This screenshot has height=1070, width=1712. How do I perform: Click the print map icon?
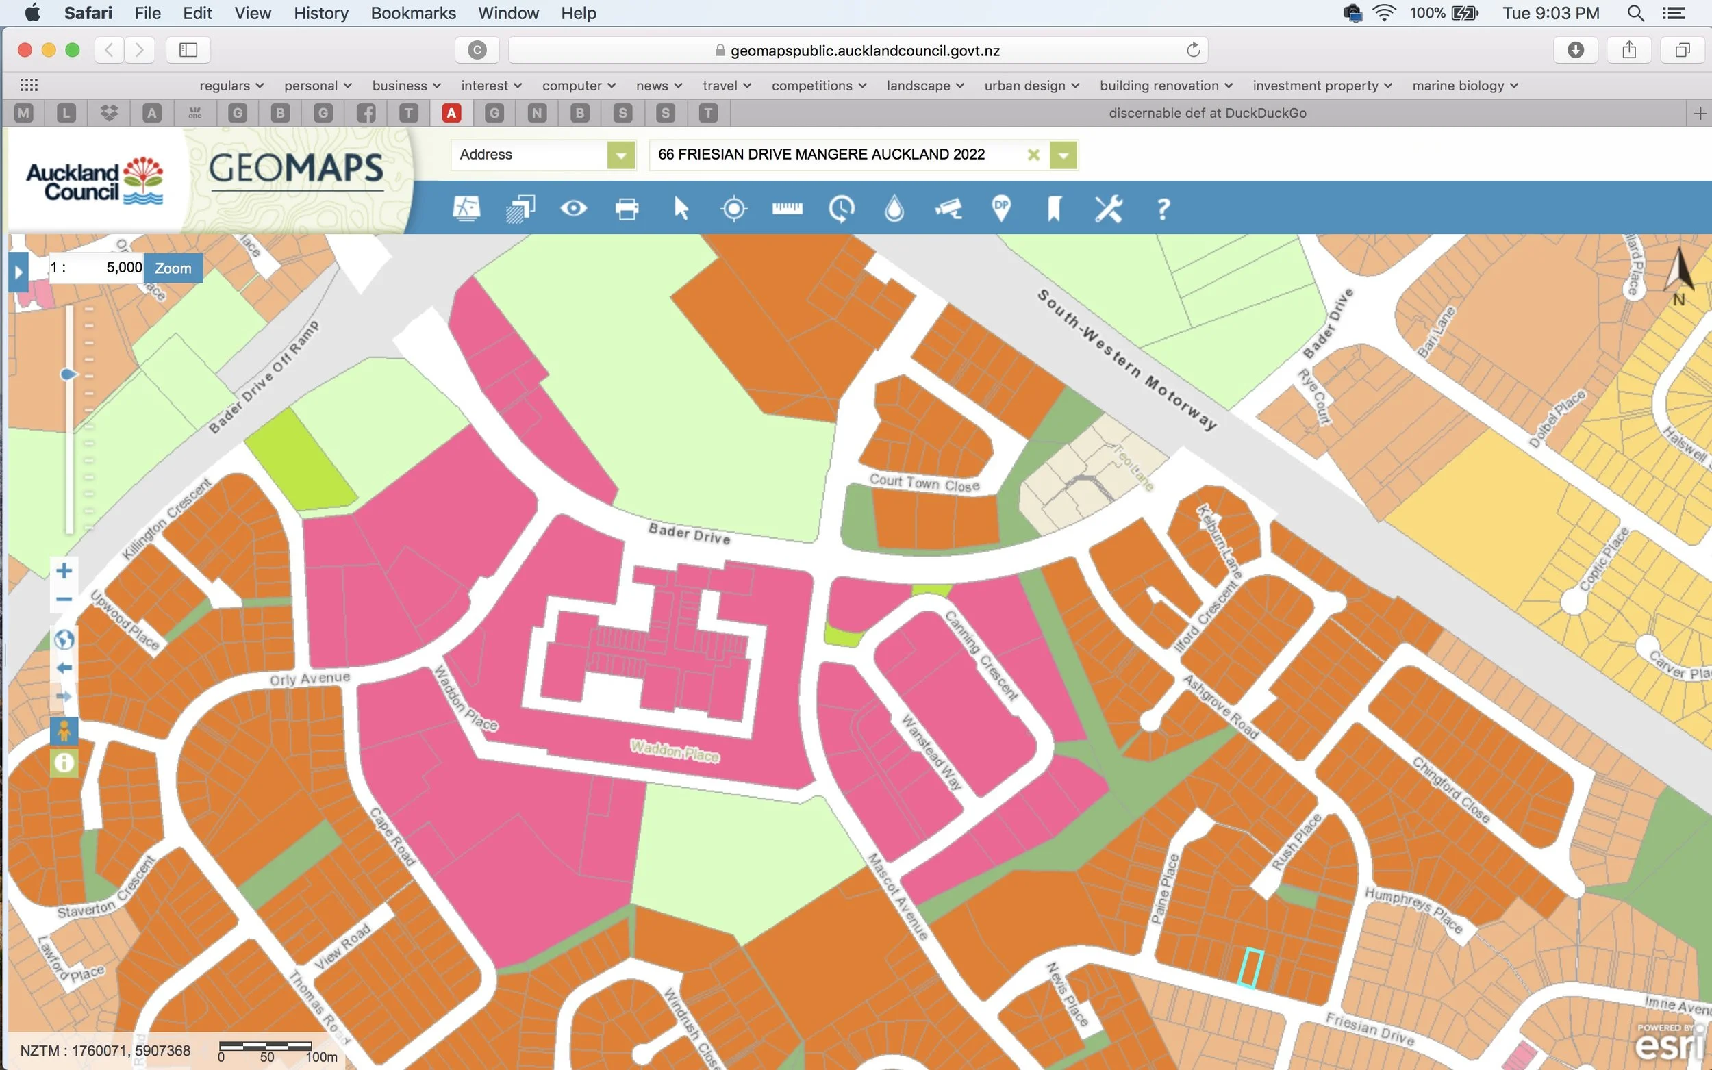(x=627, y=209)
